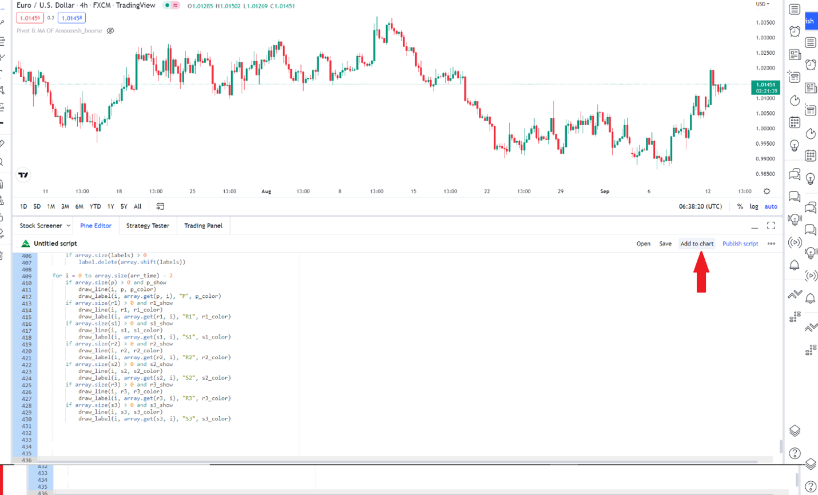Select the 3M date range
Viewport: 818px width, 495px height.
(x=65, y=206)
